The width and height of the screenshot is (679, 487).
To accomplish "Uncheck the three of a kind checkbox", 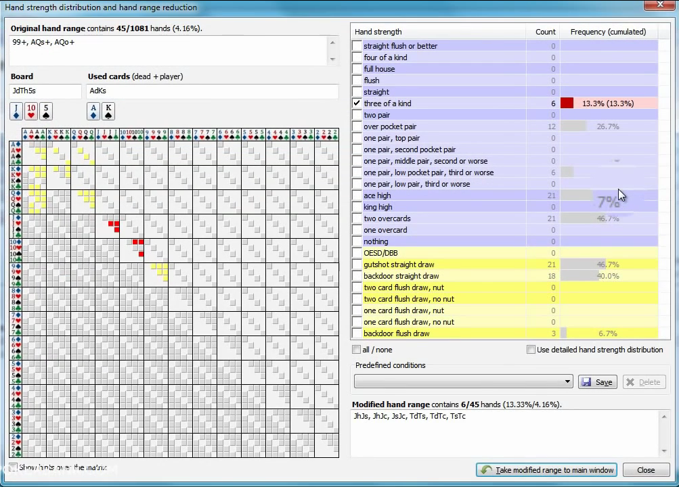I will 357,103.
